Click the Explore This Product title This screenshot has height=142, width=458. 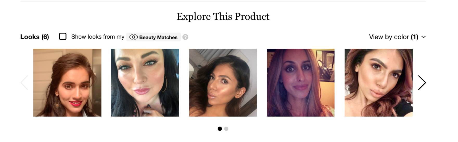[223, 17]
